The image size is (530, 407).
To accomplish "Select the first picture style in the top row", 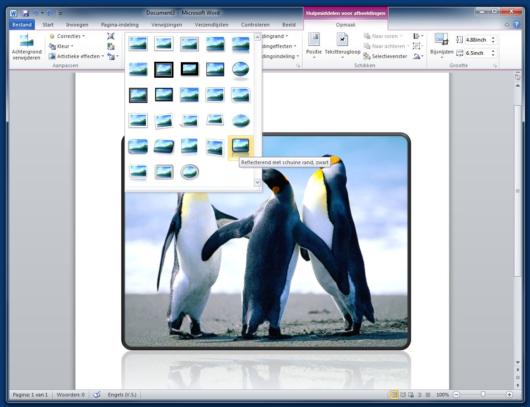I will coord(138,44).
